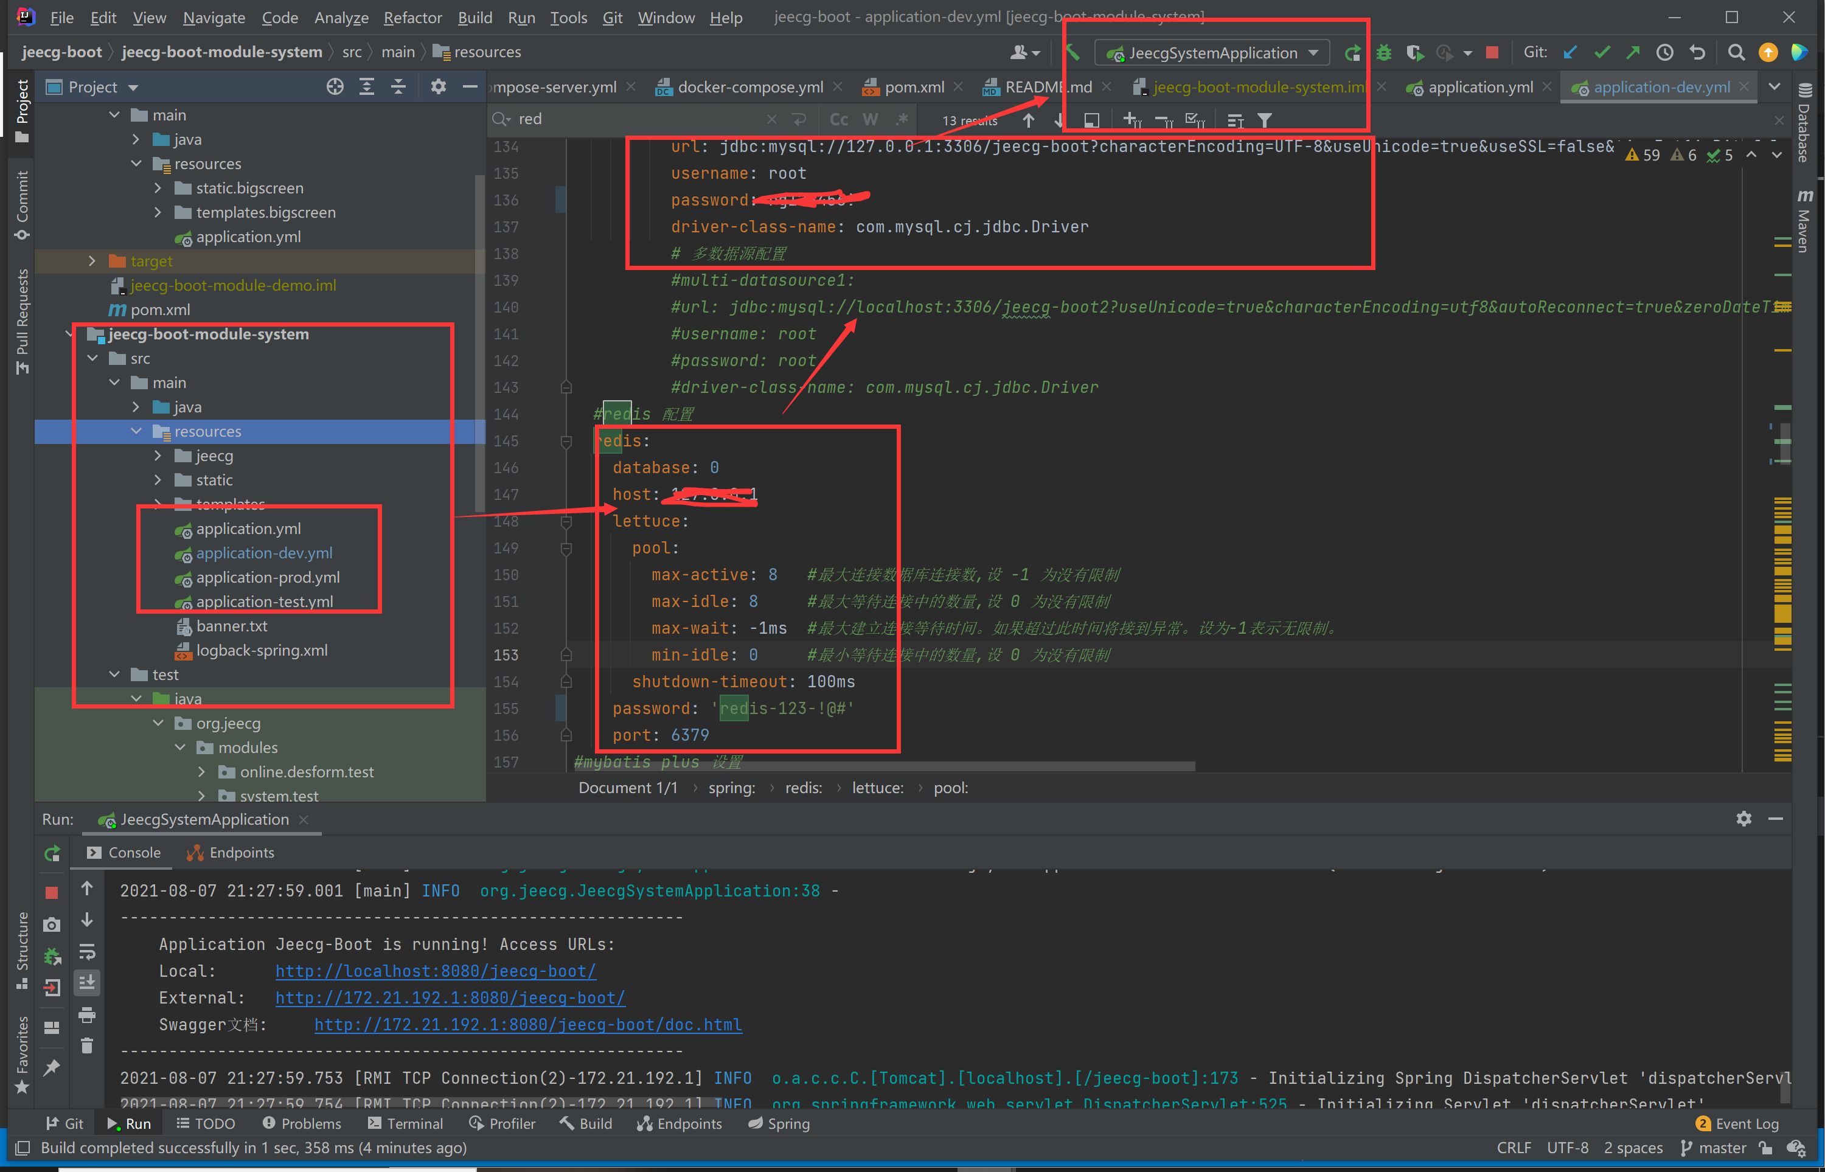The width and height of the screenshot is (1825, 1172).
Task: Open Git history clock icon
Action: pyautogui.click(x=1664, y=52)
